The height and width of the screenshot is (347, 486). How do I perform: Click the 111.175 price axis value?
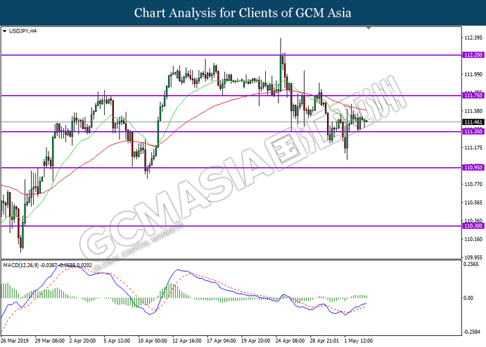pos(474,147)
